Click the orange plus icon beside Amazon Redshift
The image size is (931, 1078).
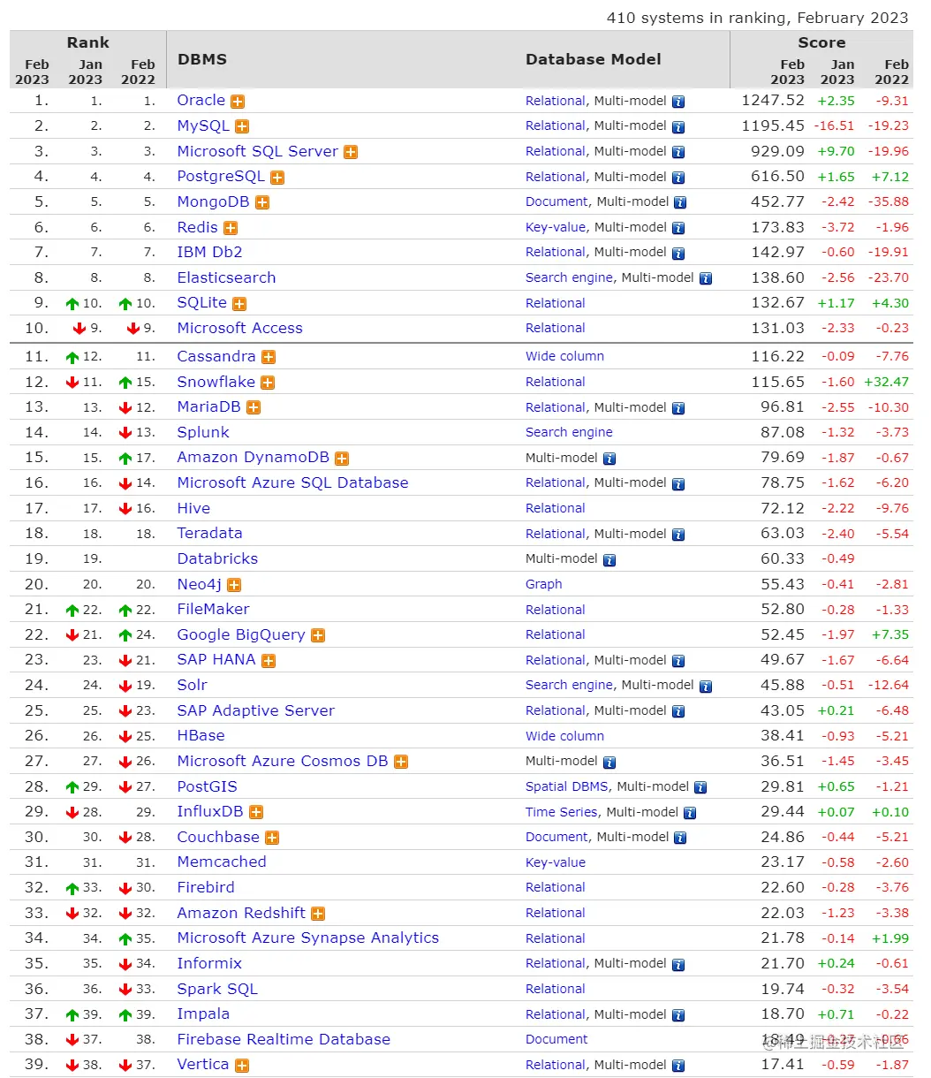(318, 914)
